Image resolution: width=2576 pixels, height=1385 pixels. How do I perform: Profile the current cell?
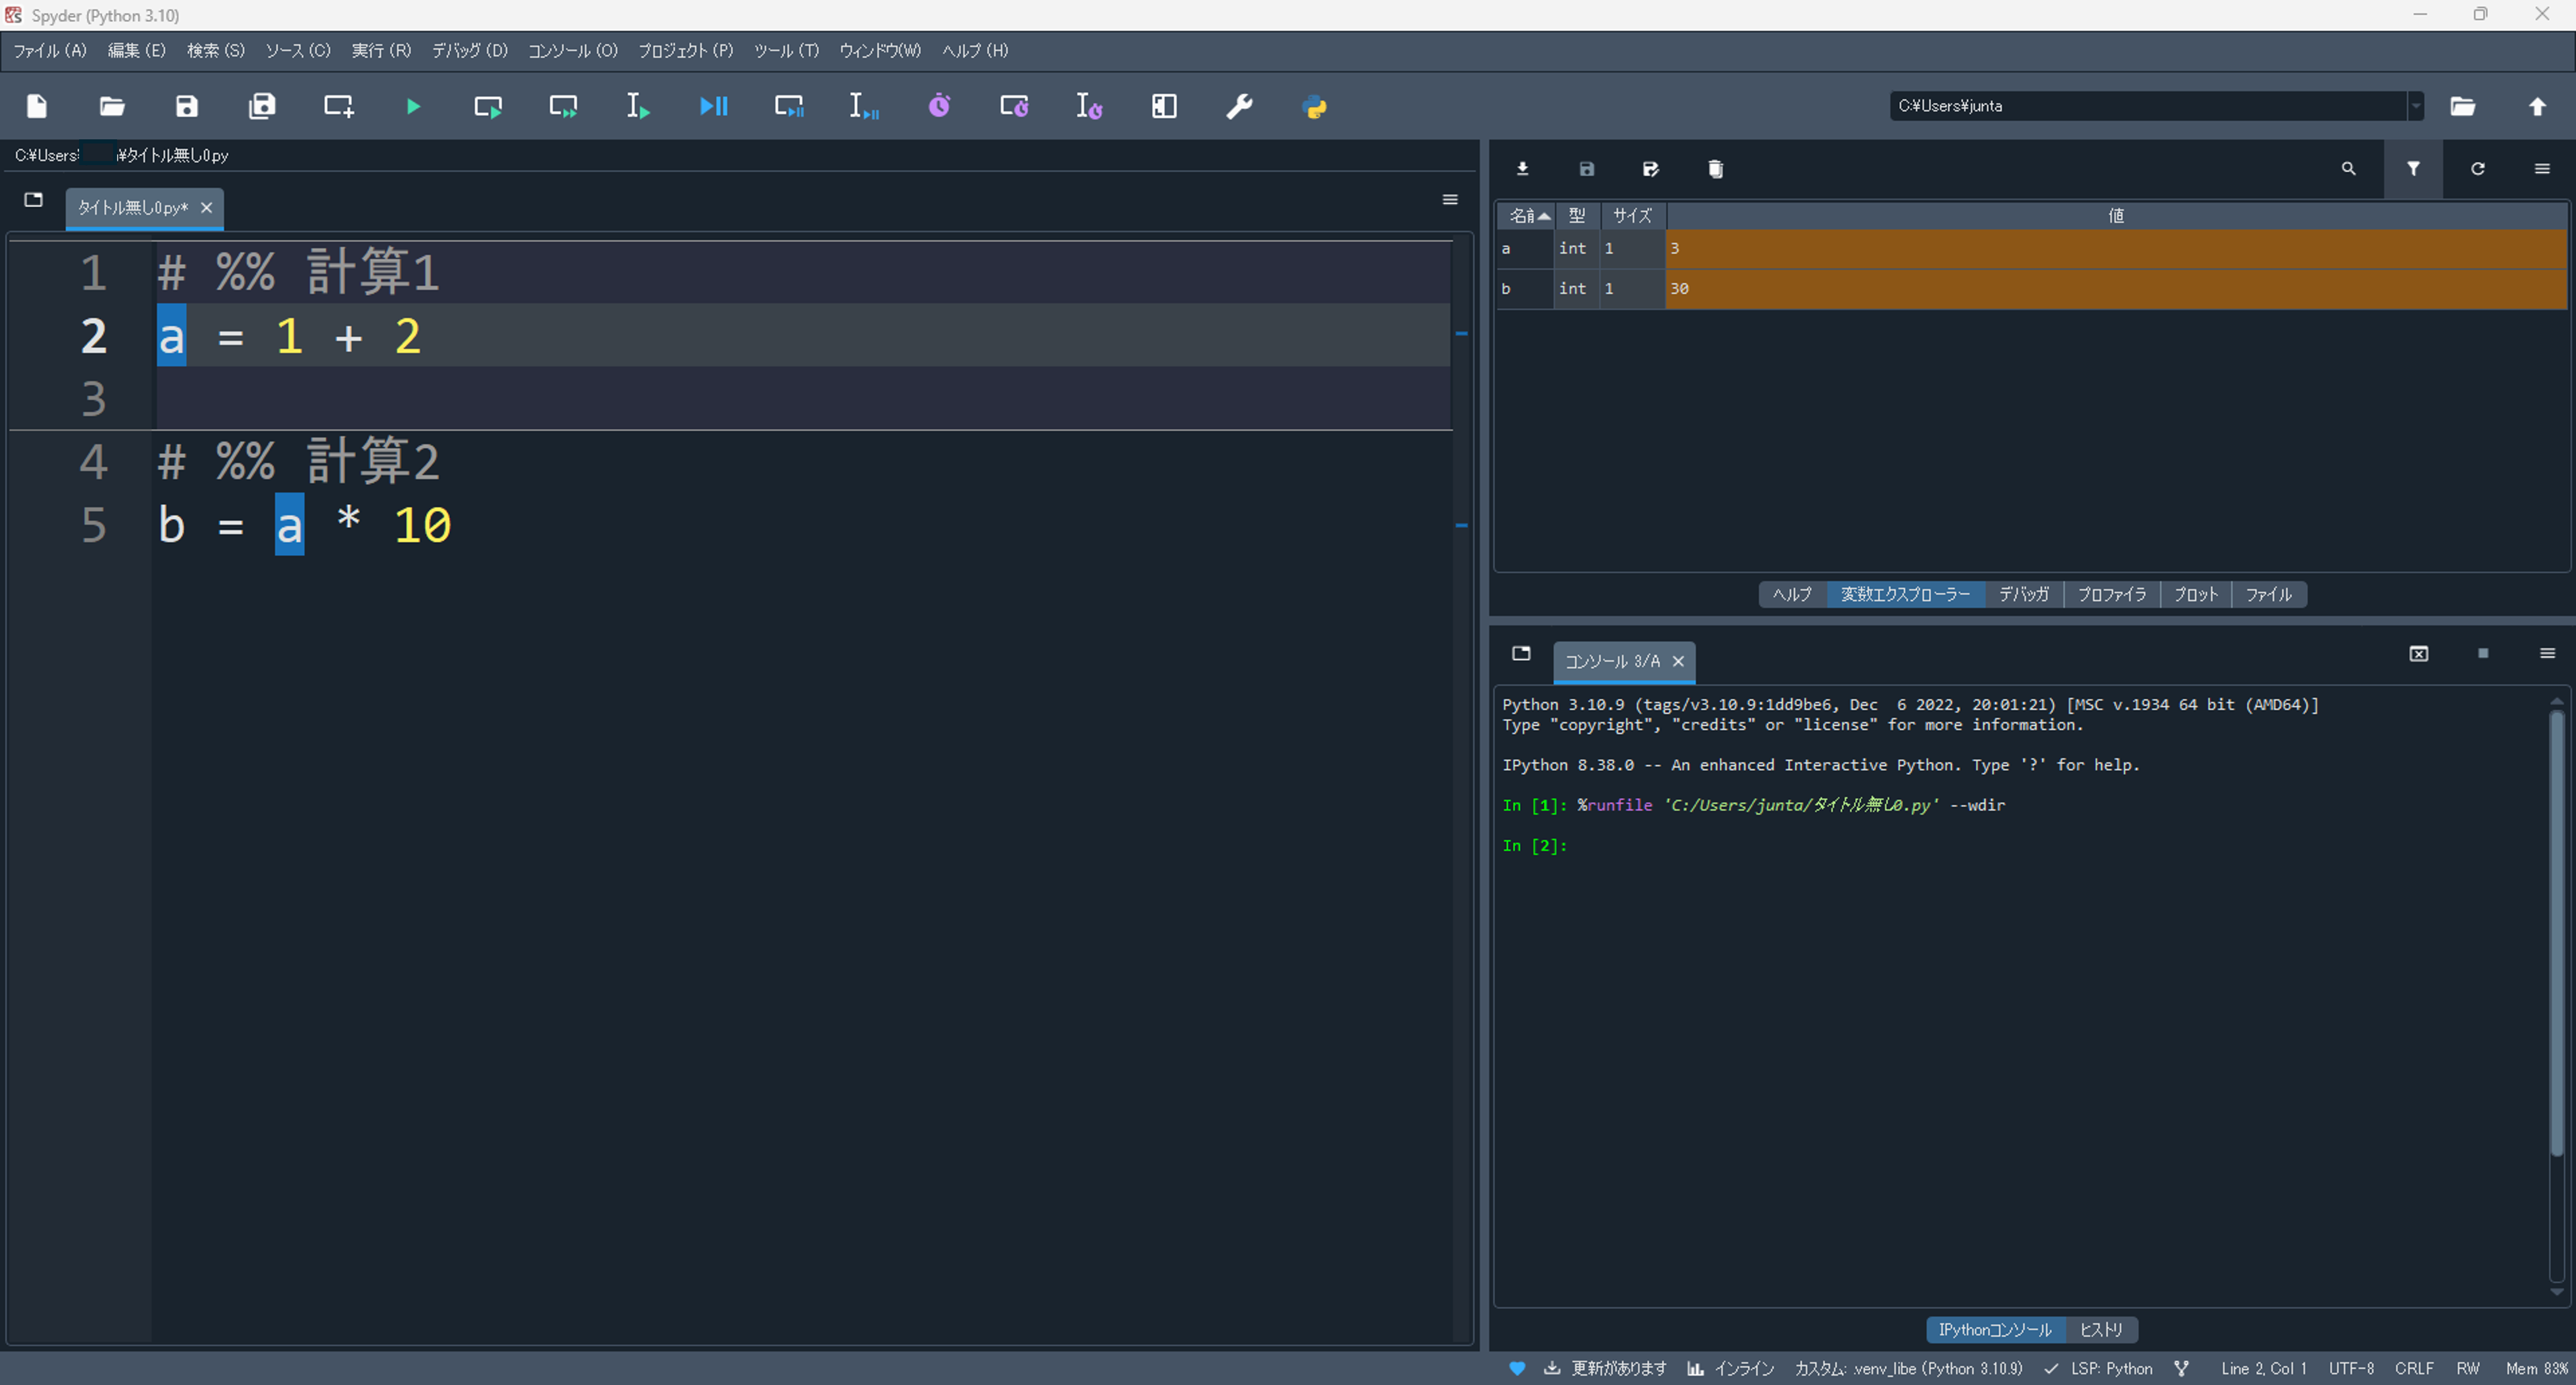pyautogui.click(x=1014, y=106)
